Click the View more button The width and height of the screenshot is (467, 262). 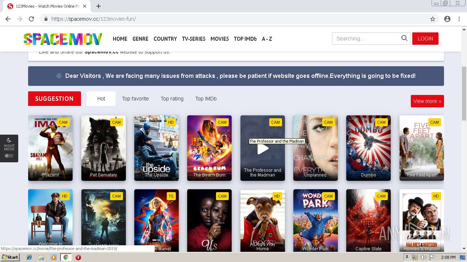pos(427,101)
